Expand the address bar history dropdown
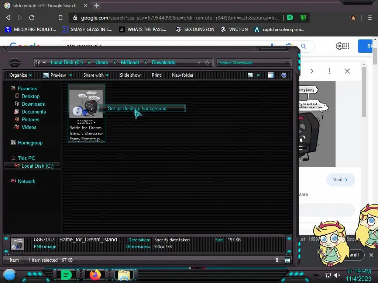378x283 pixels. coord(199,63)
